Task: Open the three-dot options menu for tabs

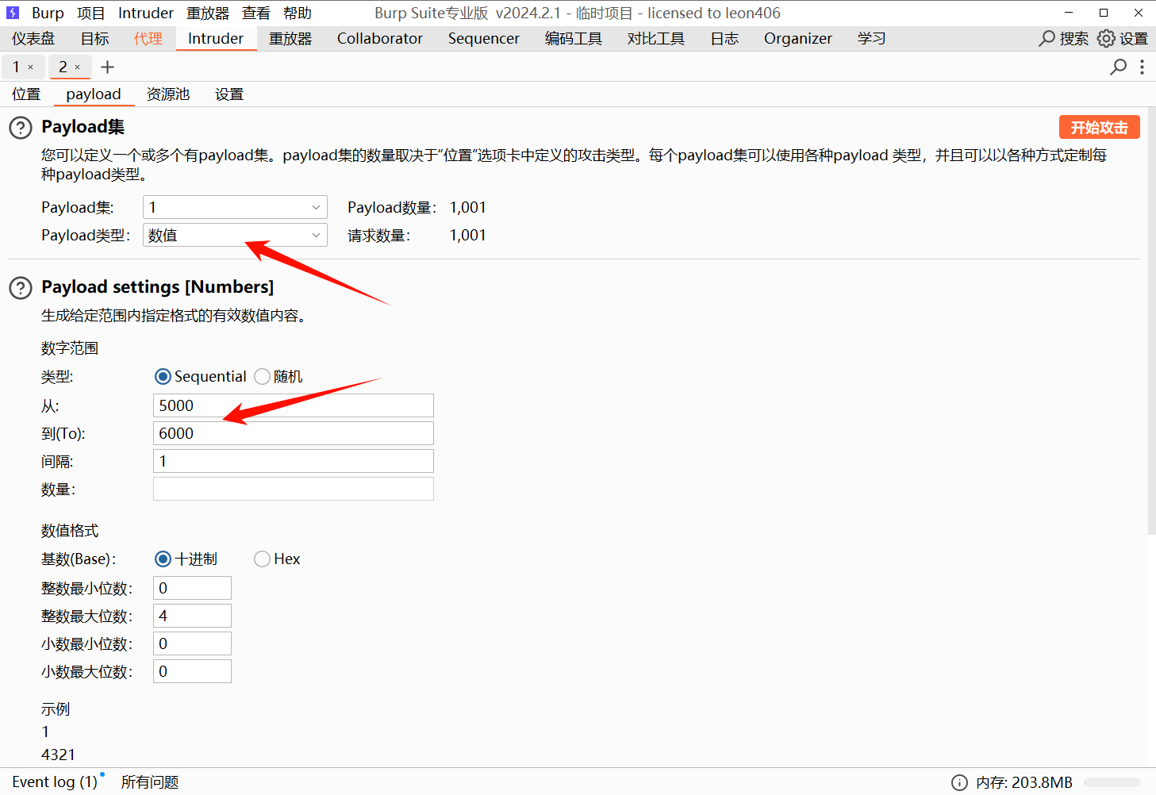Action: click(1142, 67)
